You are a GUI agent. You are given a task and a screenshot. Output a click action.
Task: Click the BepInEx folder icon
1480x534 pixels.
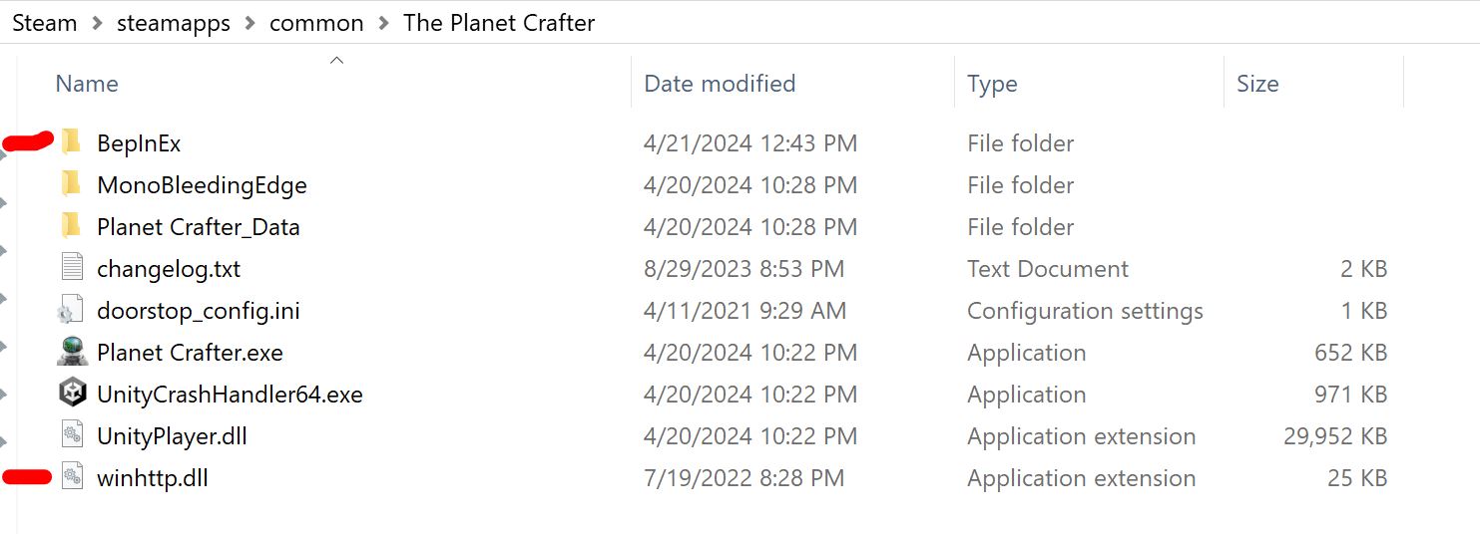point(71,142)
